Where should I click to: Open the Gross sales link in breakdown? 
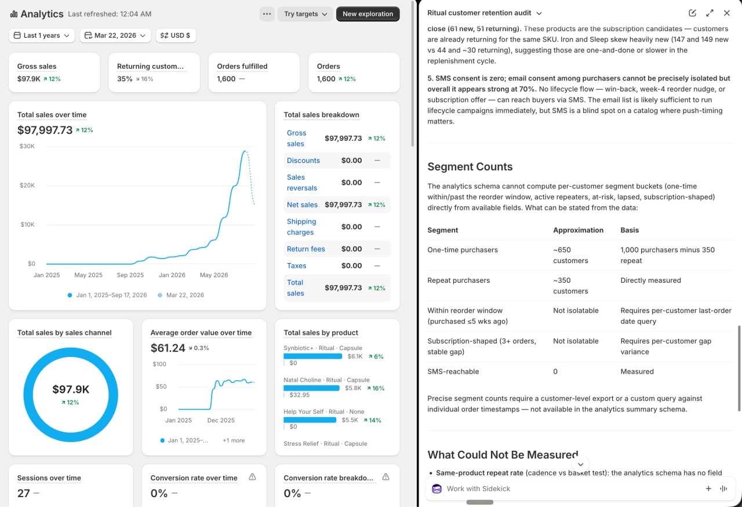click(296, 138)
